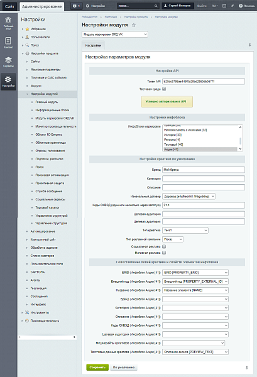Enable the Социальная реклама checkbox
The image size is (257, 377).
(x=164, y=246)
